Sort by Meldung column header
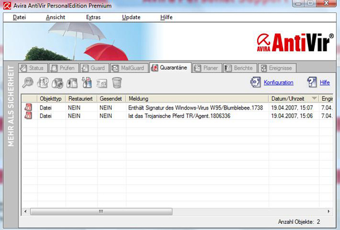340x230 pixels. pyautogui.click(x=197, y=99)
